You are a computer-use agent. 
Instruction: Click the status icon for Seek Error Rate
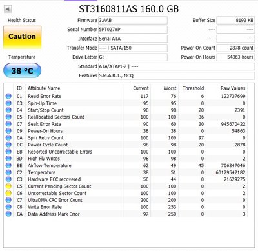pos(8,124)
